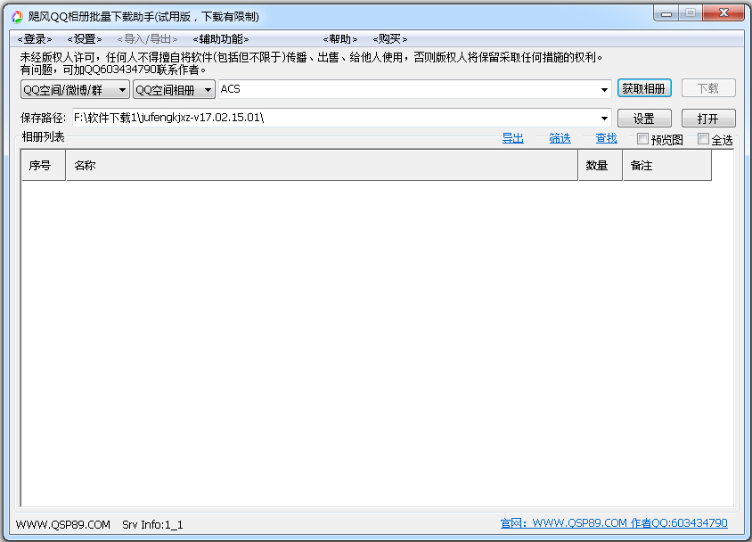The height and width of the screenshot is (542, 752).
Task: Click the 筛选 link
Action: pos(560,138)
